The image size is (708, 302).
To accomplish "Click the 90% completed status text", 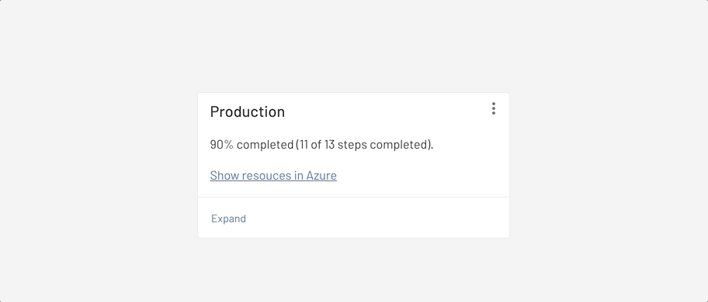I will click(x=252, y=145).
